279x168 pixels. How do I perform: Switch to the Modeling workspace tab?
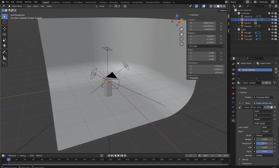(x=55, y=2)
